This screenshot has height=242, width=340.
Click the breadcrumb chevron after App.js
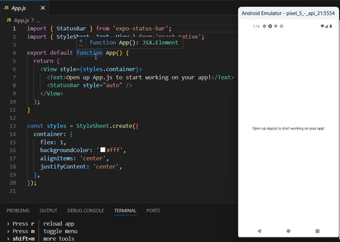pyautogui.click(x=33, y=20)
